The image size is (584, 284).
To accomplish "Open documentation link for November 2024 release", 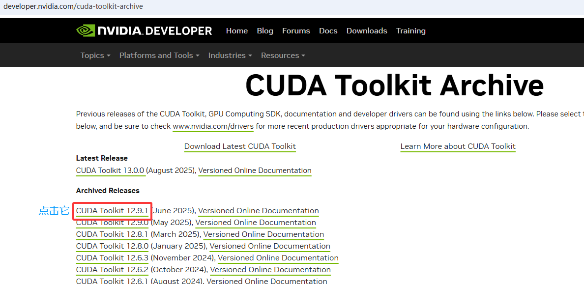I will point(278,258).
